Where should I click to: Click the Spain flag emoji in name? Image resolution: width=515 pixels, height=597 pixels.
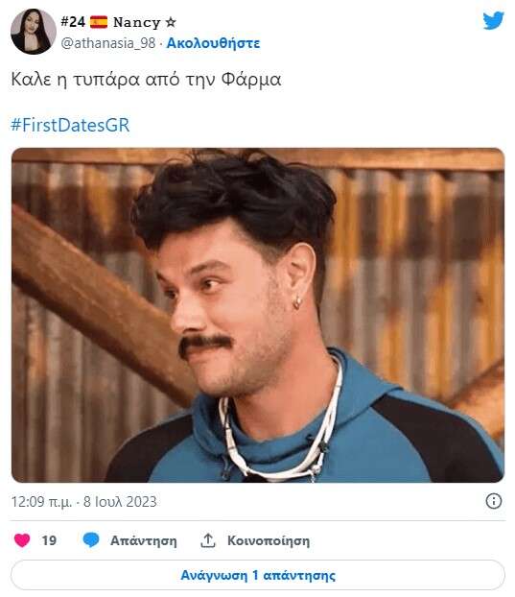click(x=99, y=22)
